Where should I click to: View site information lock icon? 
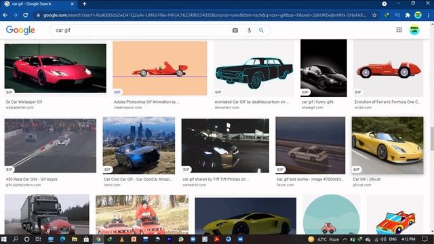point(38,15)
